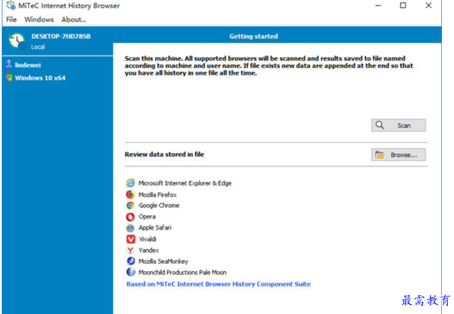Viewport: 454px width, 314px height.
Task: Minimize the Internet History Browser window
Action: 378,6
